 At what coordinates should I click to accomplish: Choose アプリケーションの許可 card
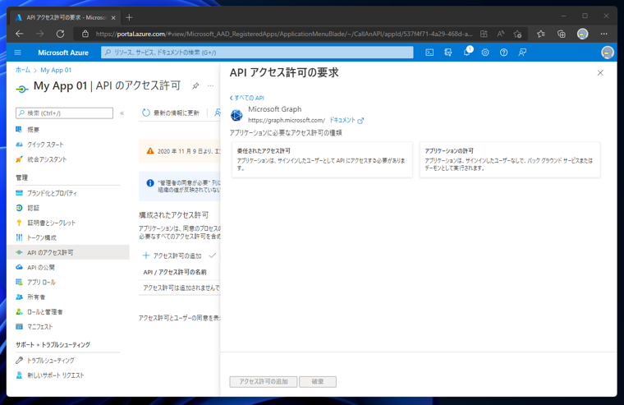[x=510, y=159]
